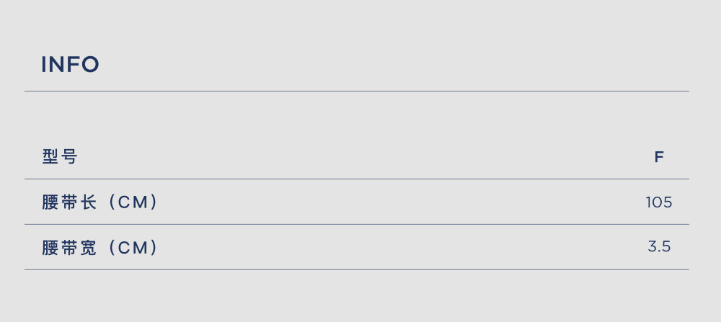Select the 型号 row label
This screenshot has width=721, height=322.
point(60,157)
